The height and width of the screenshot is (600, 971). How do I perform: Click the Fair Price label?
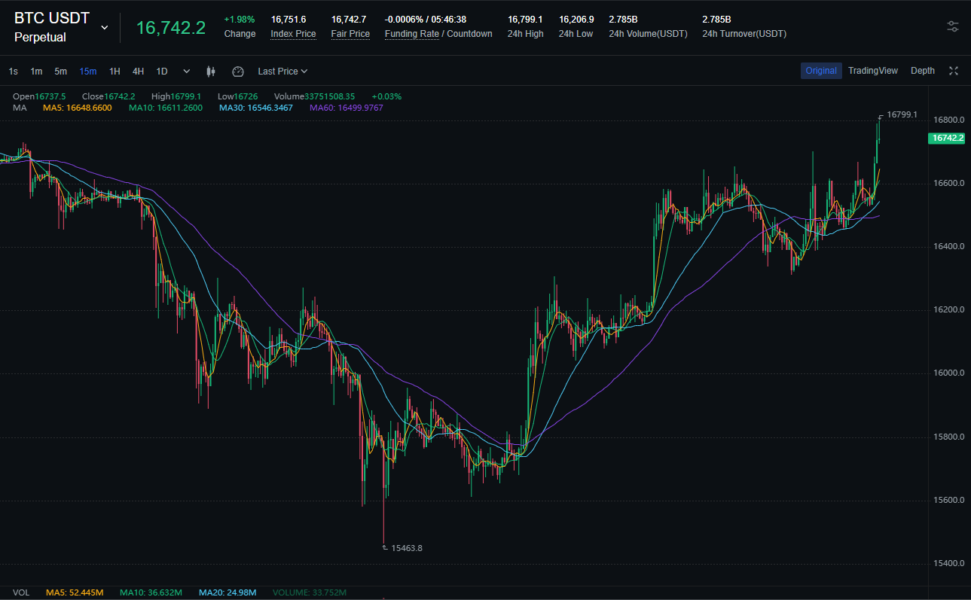click(350, 34)
